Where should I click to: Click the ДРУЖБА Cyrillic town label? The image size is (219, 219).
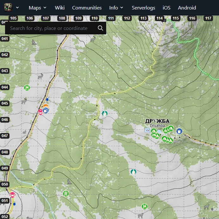tap(157, 121)
